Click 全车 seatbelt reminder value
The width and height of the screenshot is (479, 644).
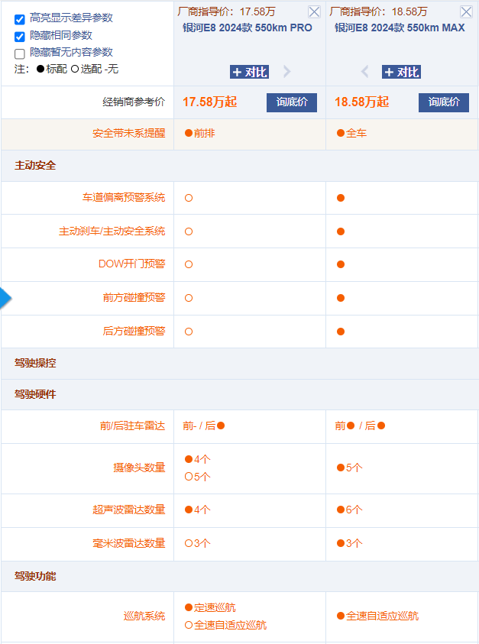point(351,134)
